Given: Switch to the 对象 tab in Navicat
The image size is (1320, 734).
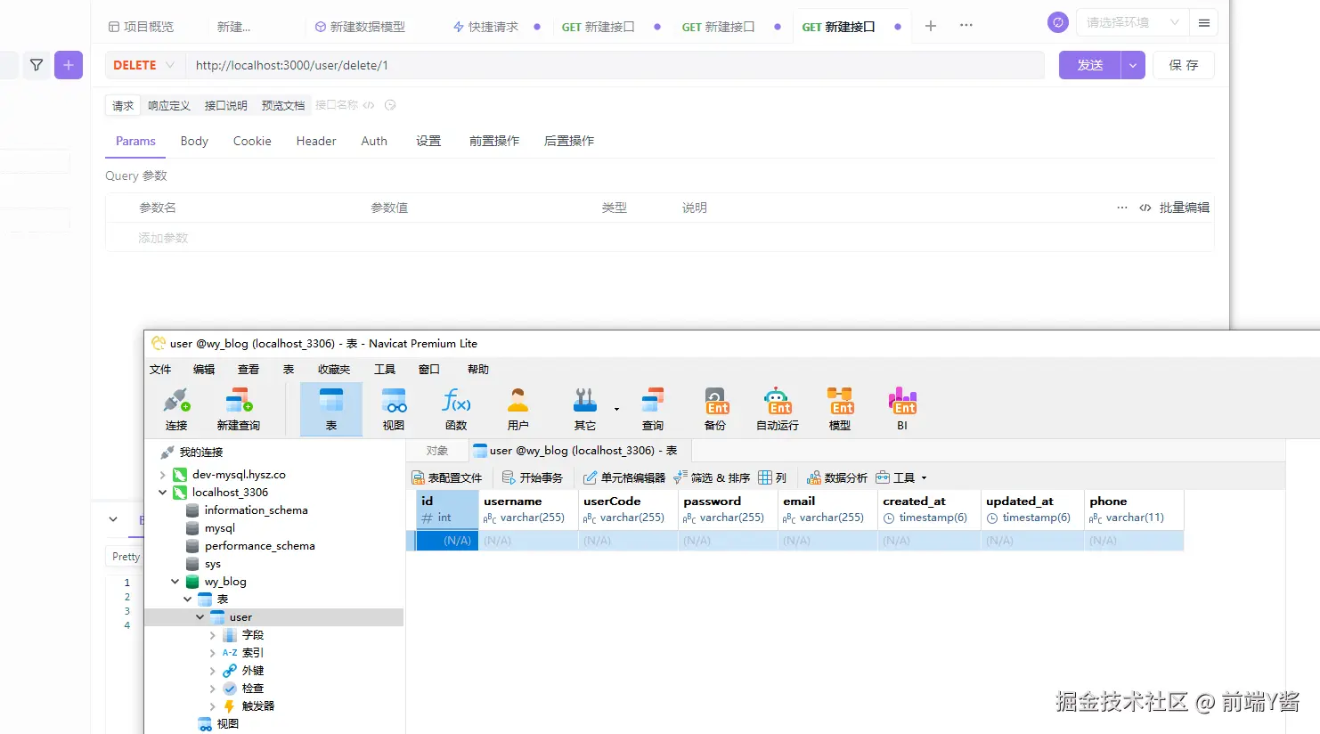Looking at the screenshot, I should click(x=436, y=451).
